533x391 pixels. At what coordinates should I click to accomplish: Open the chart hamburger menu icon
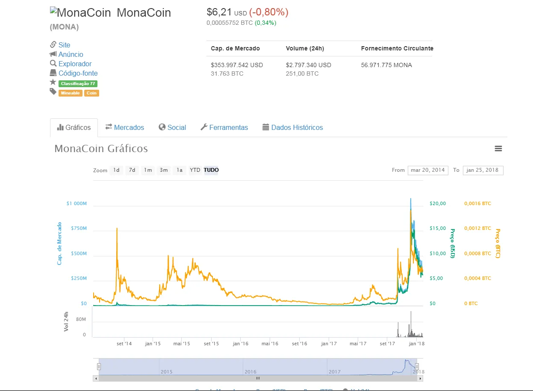click(x=498, y=149)
